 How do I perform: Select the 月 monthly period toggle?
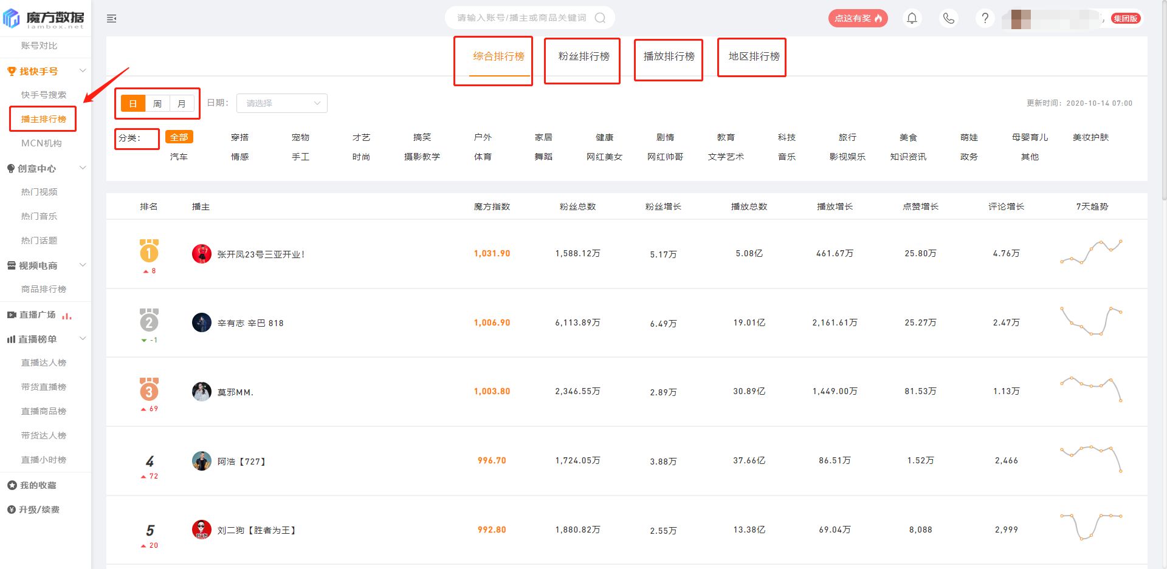(182, 103)
